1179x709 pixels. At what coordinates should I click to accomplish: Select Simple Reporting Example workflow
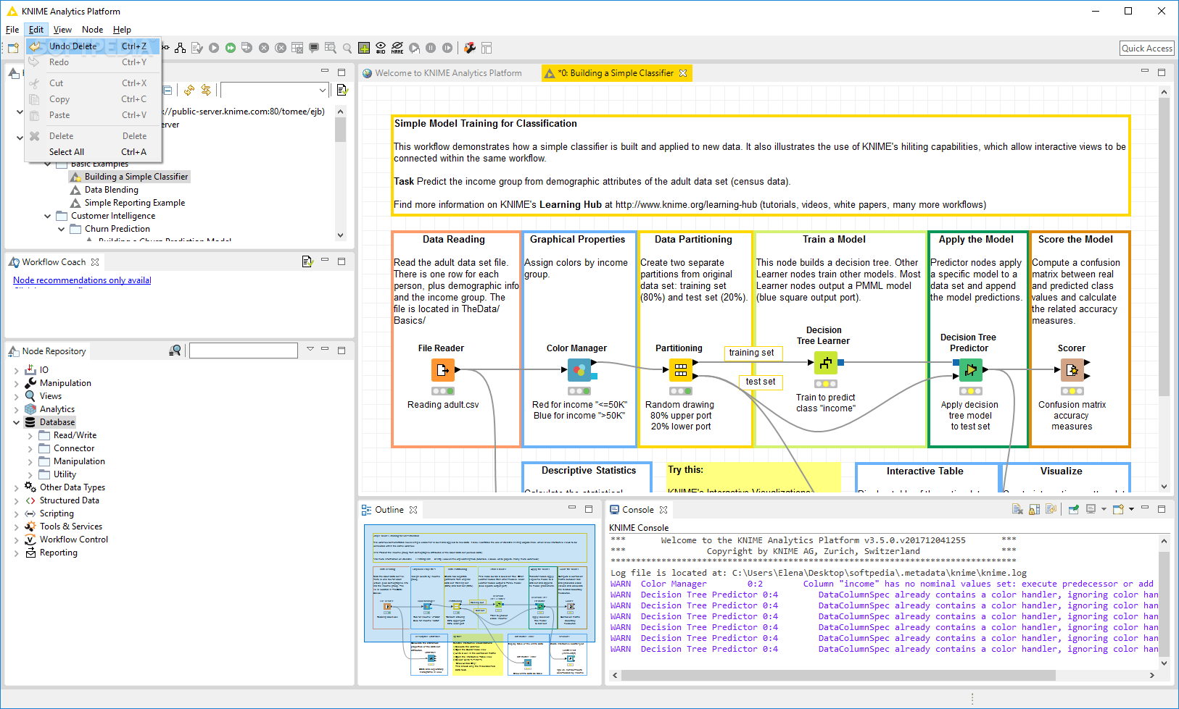point(134,203)
